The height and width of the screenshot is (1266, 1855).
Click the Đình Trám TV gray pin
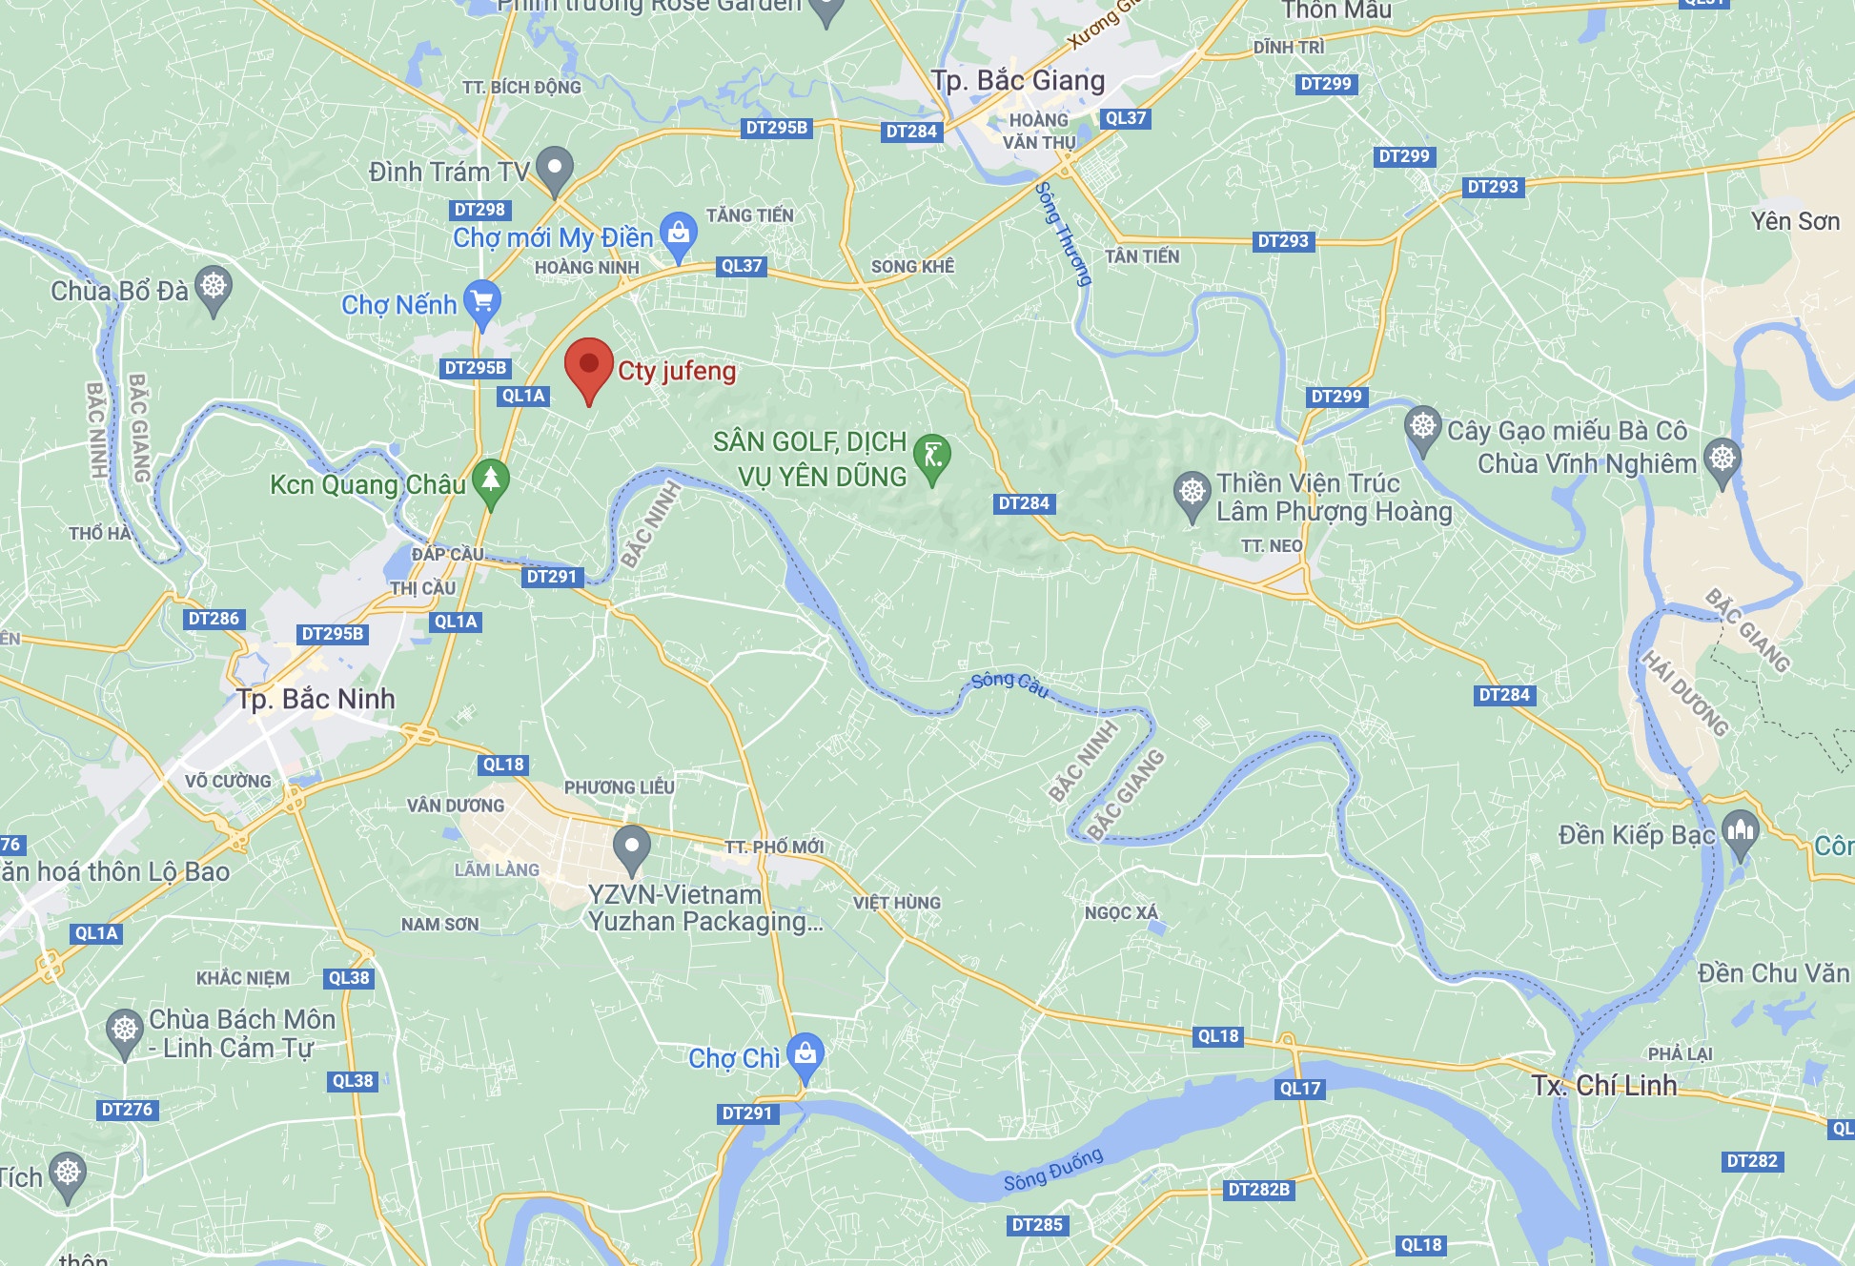555,171
